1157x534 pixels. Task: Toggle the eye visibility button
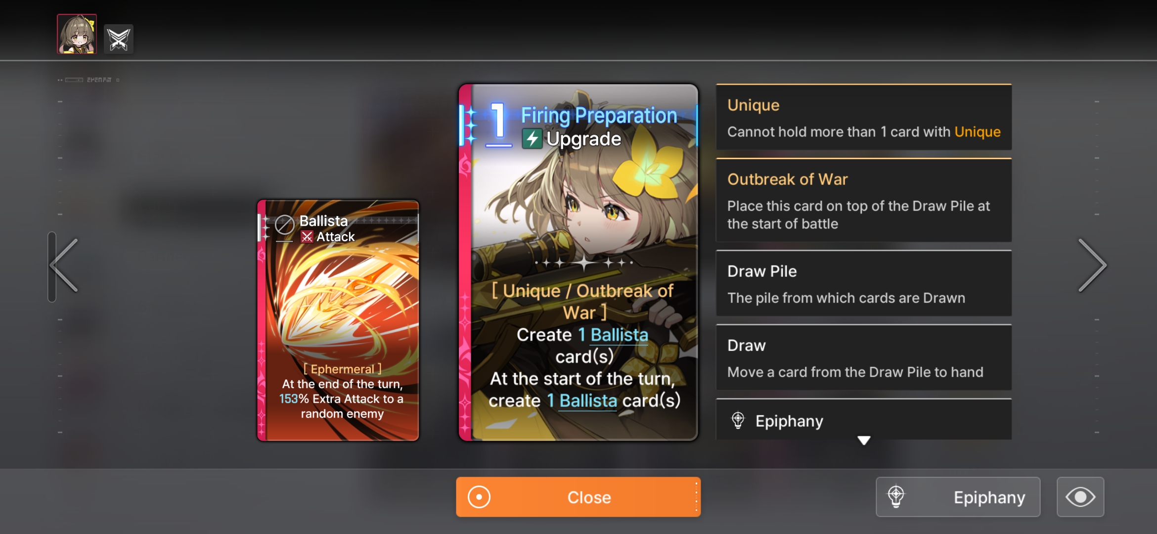pyautogui.click(x=1080, y=497)
